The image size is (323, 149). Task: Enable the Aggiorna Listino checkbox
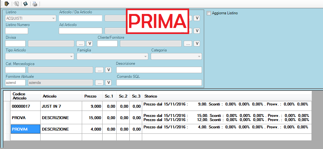(x=209, y=13)
